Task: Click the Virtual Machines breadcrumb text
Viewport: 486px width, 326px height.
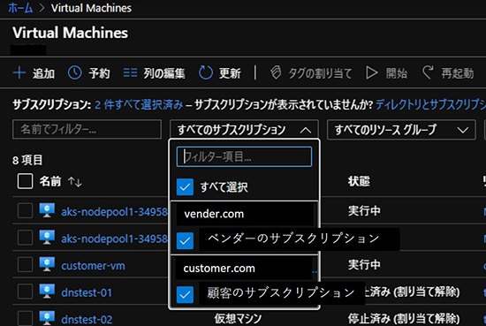Action: tap(91, 8)
